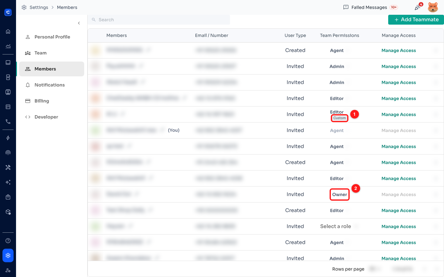Open Billing settings

pos(51,101)
